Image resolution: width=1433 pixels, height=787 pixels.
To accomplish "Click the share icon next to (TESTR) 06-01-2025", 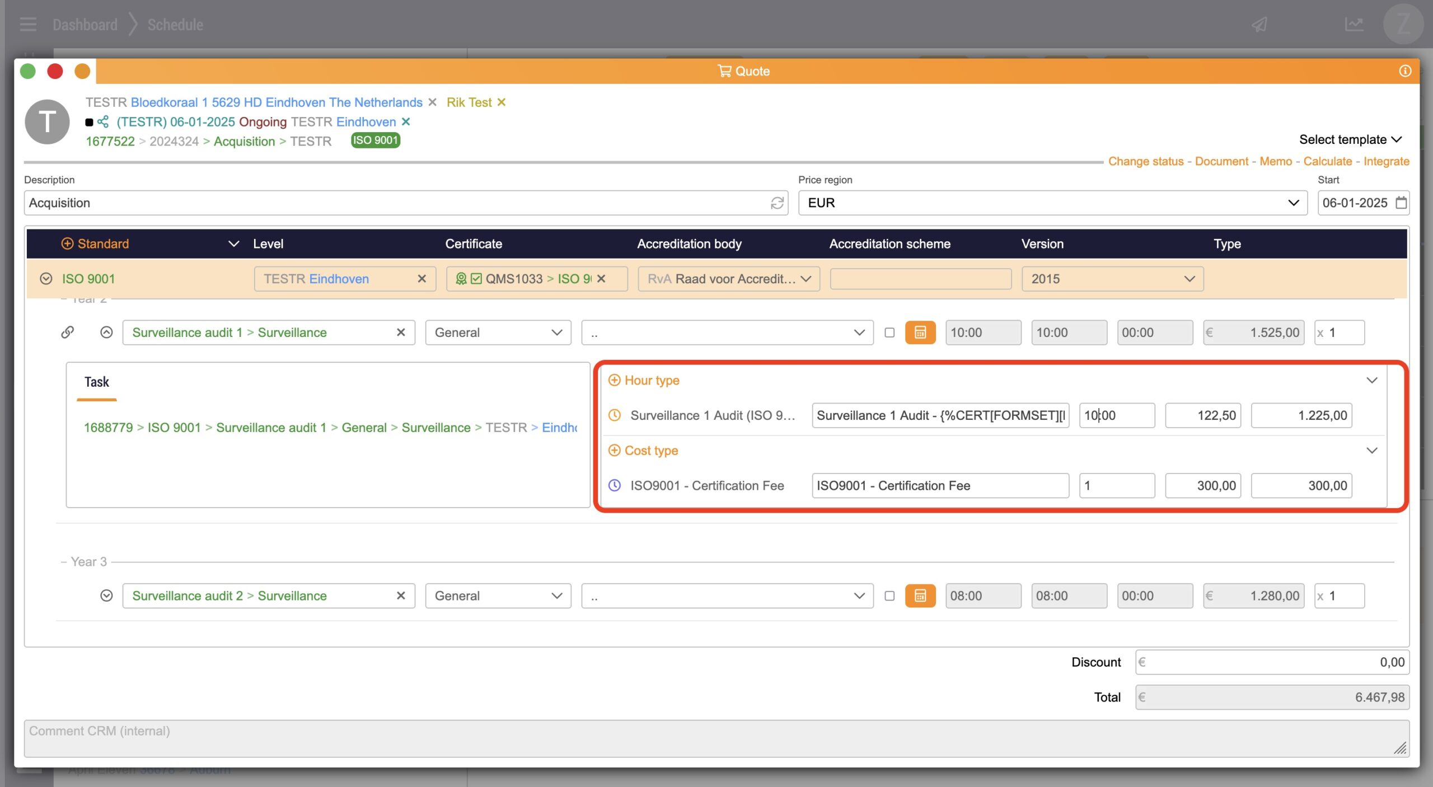I will (103, 122).
